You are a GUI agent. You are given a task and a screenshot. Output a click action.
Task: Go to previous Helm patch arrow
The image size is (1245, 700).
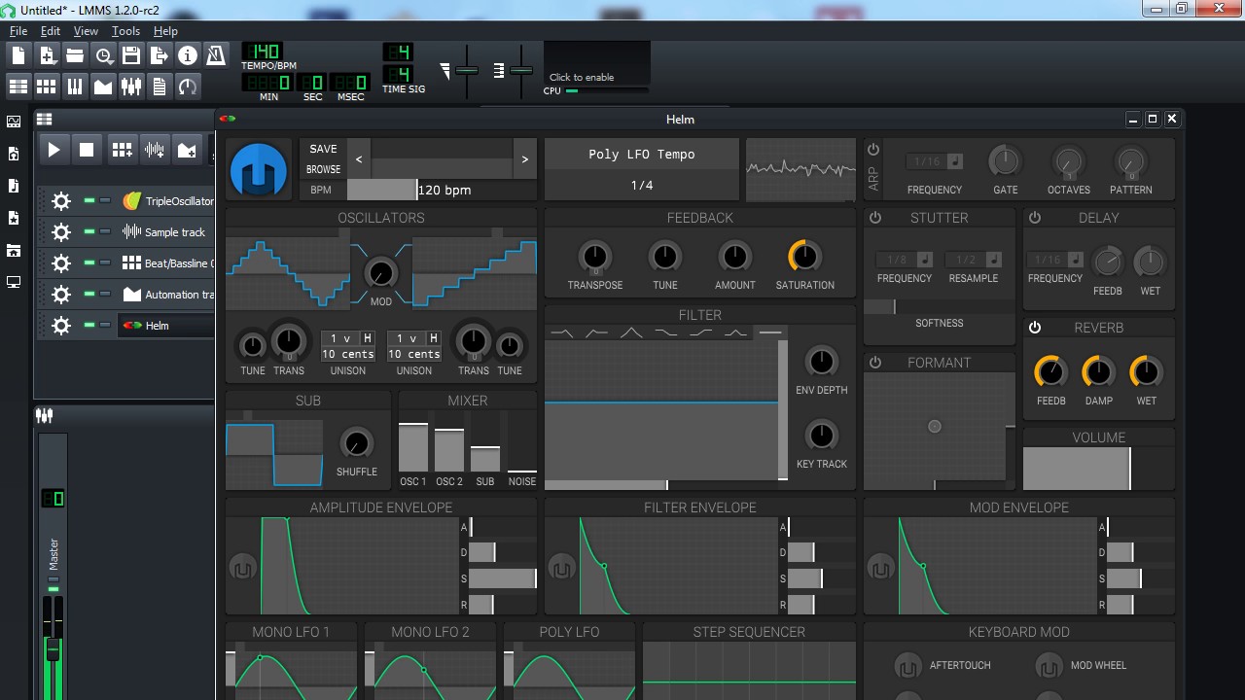coord(359,159)
